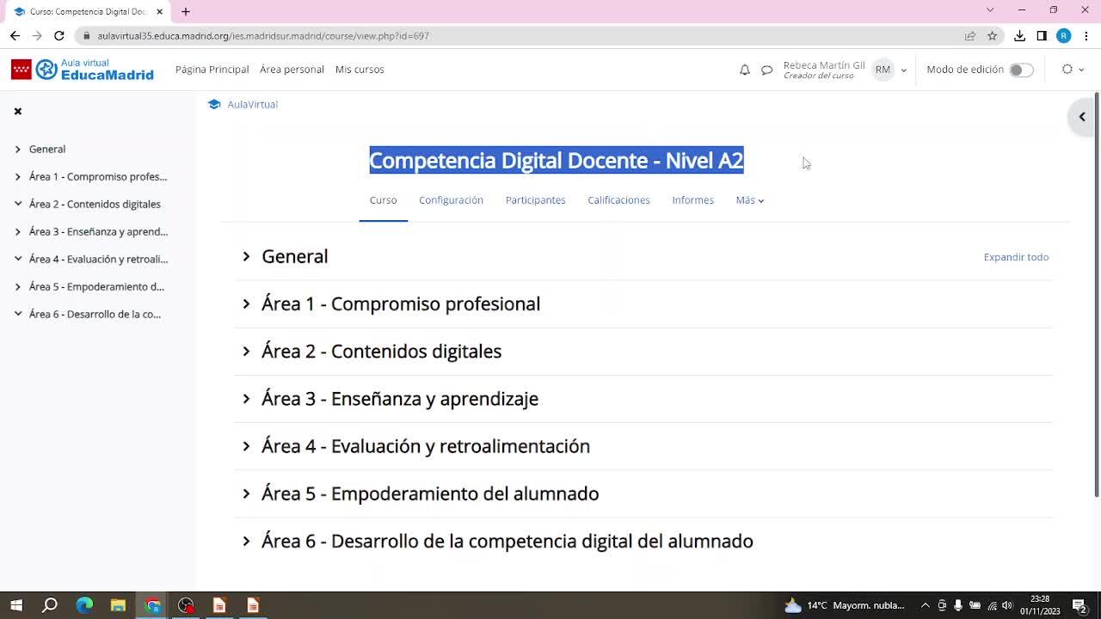Image resolution: width=1101 pixels, height=619 pixels.
Task: Open the Más dropdown menu
Action: point(749,200)
